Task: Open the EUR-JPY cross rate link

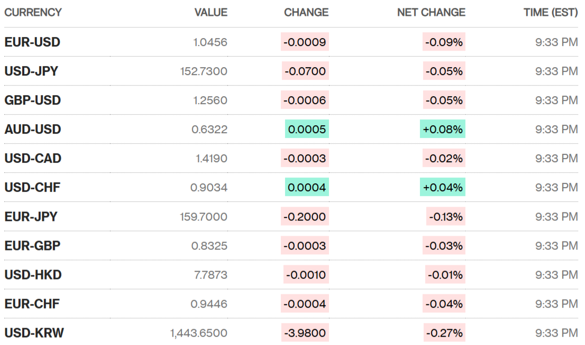Action: pyautogui.click(x=31, y=217)
